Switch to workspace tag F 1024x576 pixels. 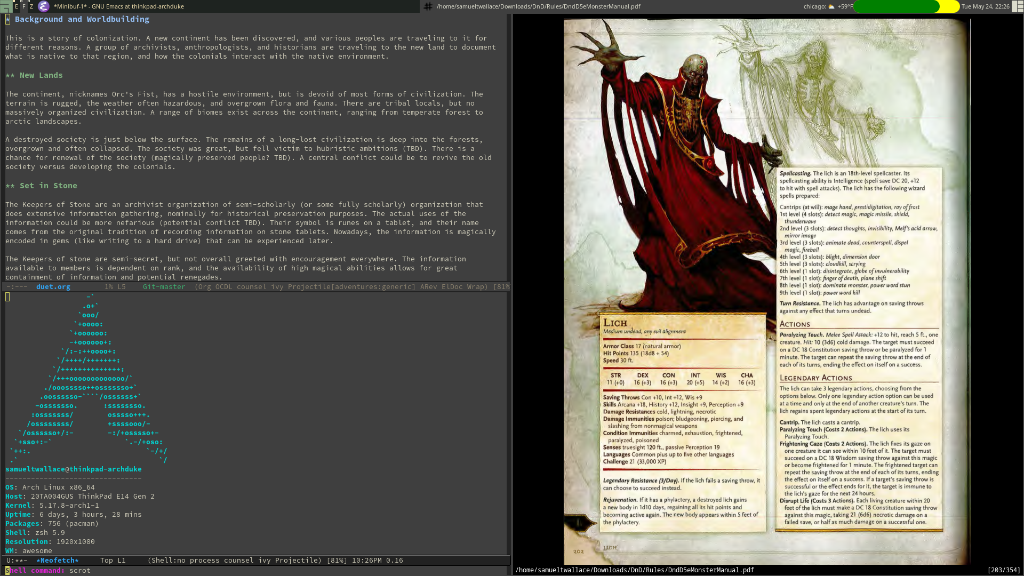coord(24,6)
